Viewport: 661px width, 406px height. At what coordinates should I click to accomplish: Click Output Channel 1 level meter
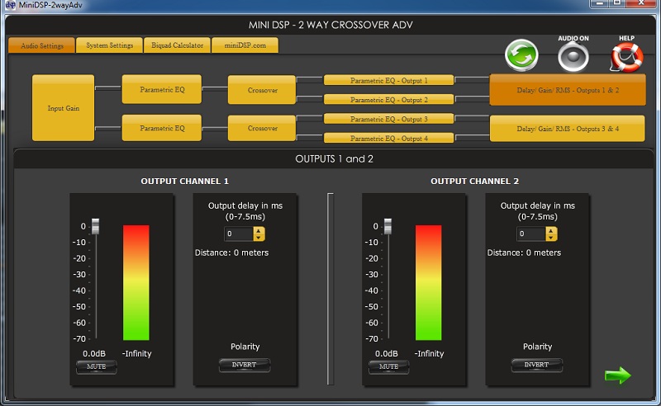point(136,282)
